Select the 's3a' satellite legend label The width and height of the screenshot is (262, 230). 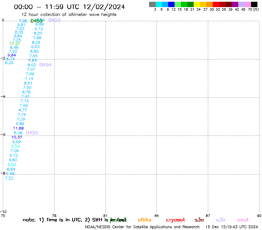coord(199,220)
